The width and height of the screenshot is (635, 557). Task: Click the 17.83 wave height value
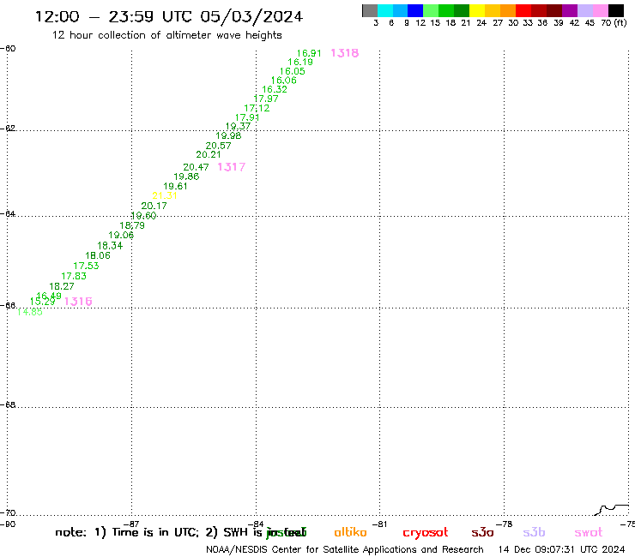pos(74,276)
